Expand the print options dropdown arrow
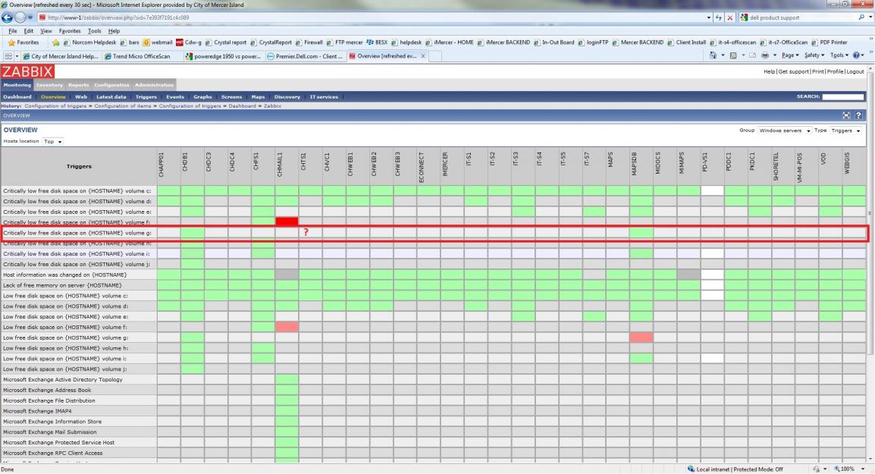Viewport: 875px width, 474px height. click(x=775, y=56)
